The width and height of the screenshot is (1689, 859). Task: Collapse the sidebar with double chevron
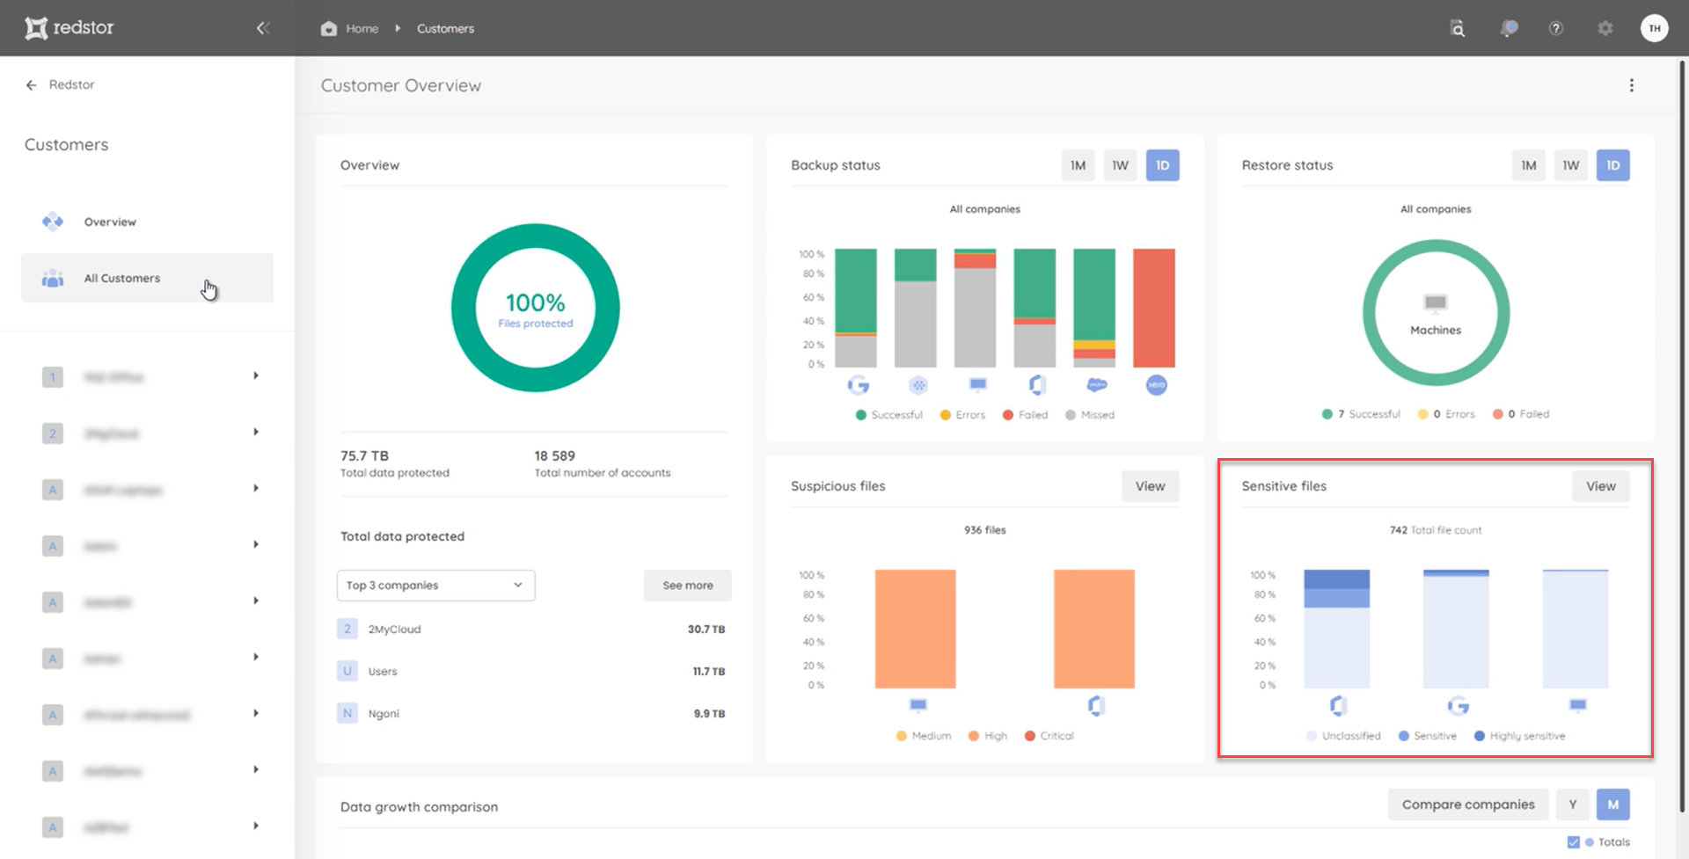click(262, 28)
